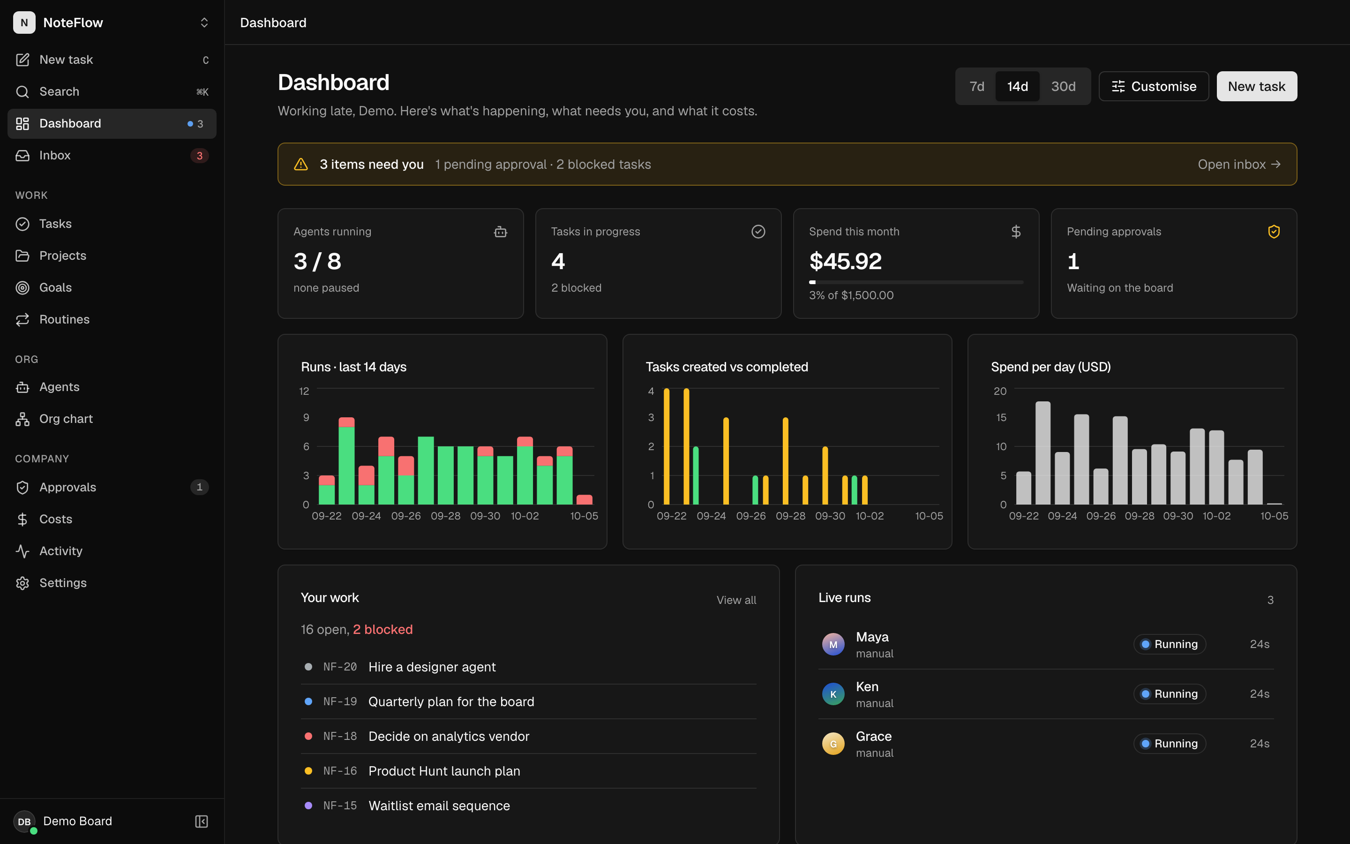The width and height of the screenshot is (1350, 844).
Task: Click the Org chart network icon
Action: [x=22, y=419]
